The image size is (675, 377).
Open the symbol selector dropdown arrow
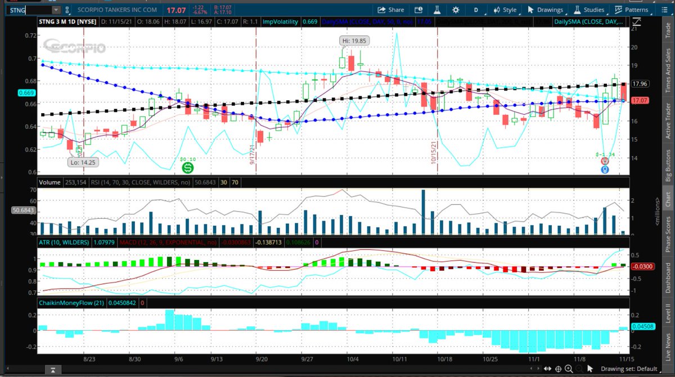tap(55, 10)
